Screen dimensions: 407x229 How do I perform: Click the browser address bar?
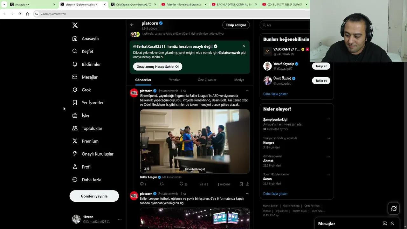[x=172, y=14]
